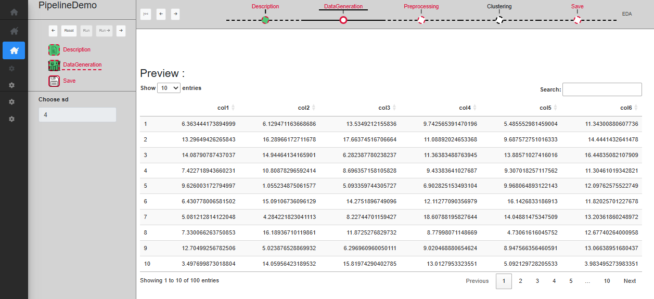The image size is (654, 299).
Task: Open Save link in sidebar
Action: (69, 81)
